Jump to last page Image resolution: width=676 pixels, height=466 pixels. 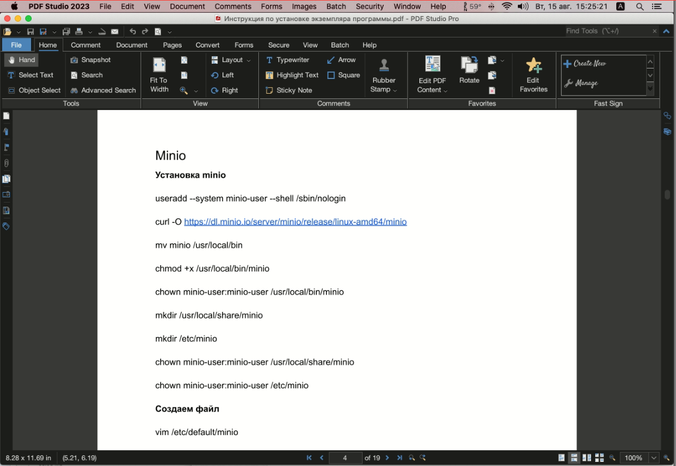tap(400, 458)
